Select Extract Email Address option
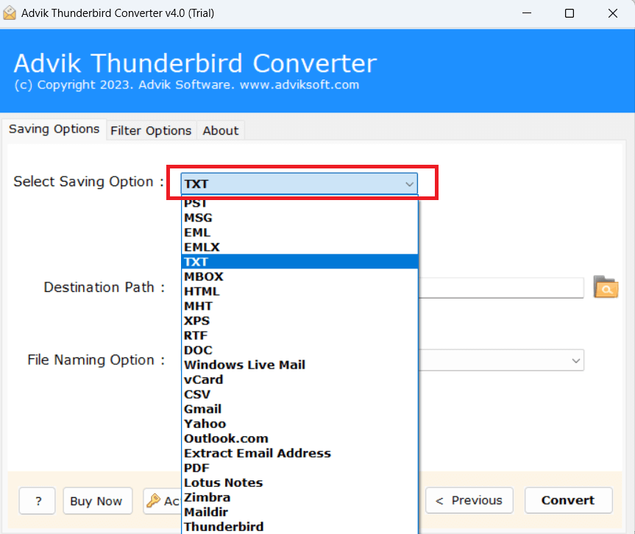The height and width of the screenshot is (534, 635). pyautogui.click(x=299, y=453)
